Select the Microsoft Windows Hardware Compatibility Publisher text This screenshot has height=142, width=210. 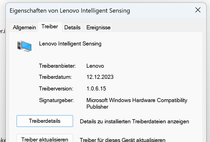(x=137, y=103)
